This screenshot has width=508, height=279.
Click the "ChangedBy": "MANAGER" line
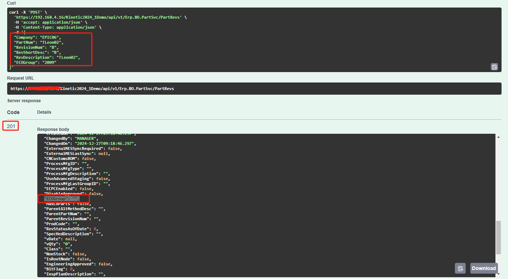click(x=71, y=138)
